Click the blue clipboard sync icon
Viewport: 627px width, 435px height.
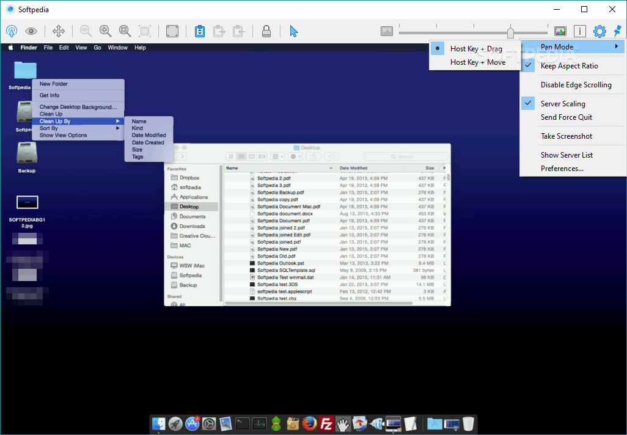point(200,31)
